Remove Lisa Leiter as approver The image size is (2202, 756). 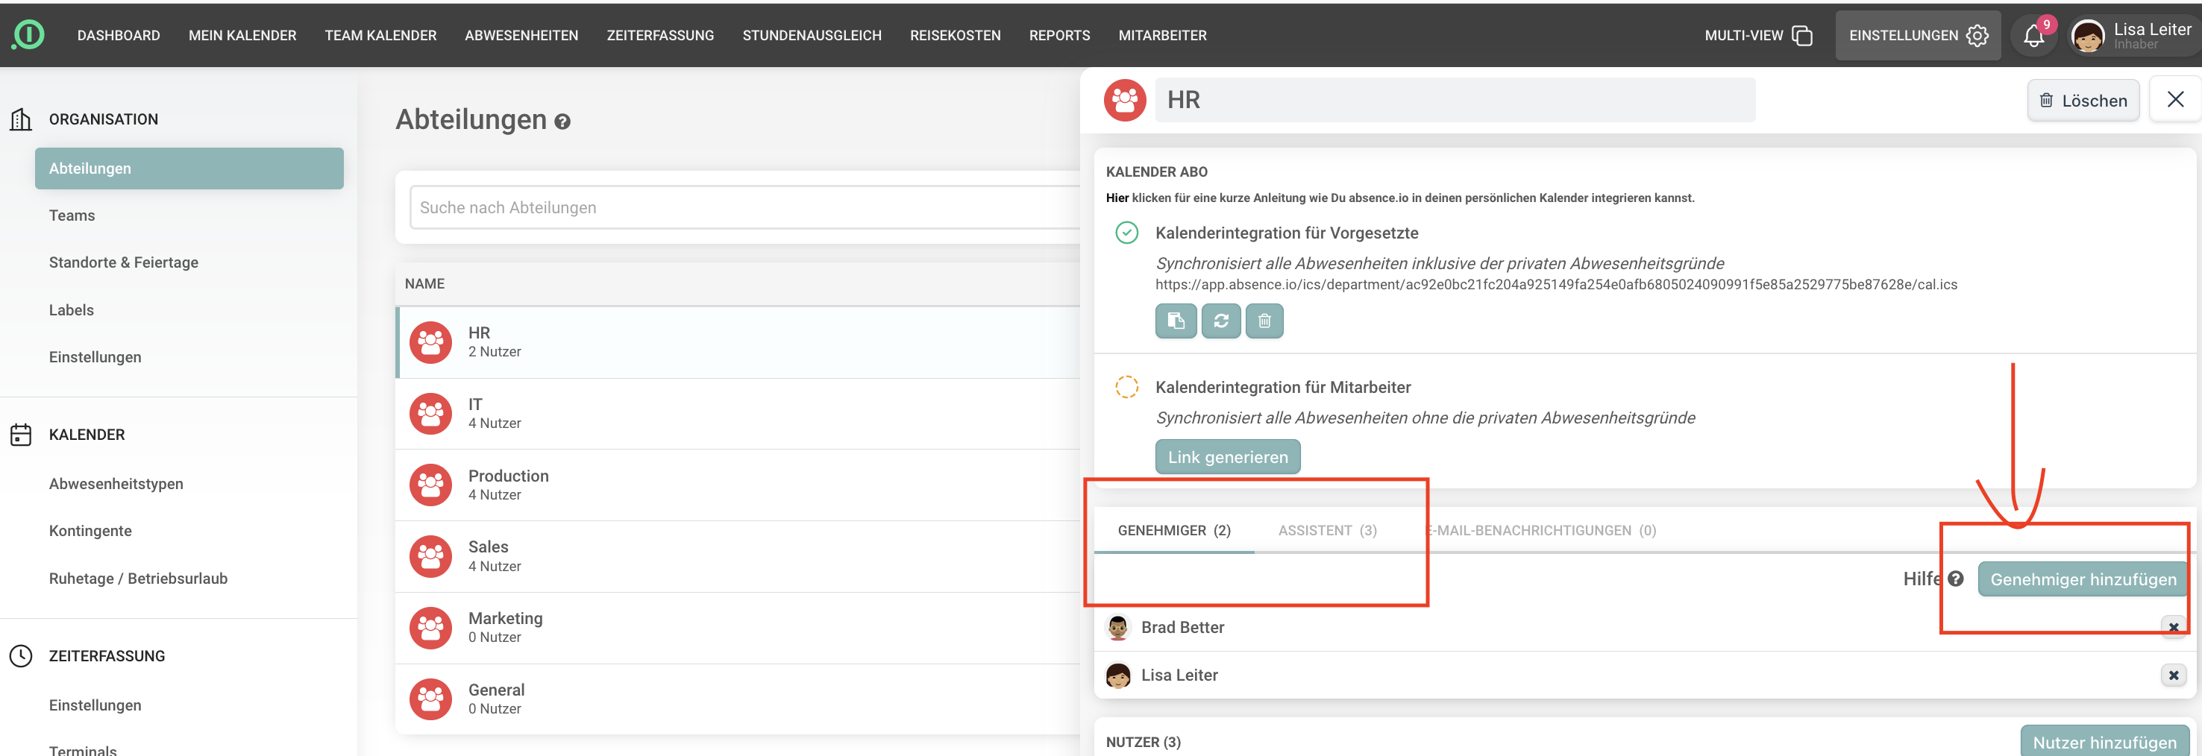point(2173,675)
